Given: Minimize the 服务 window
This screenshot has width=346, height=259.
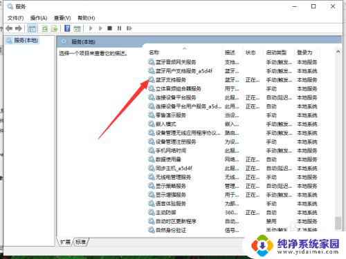Looking at the screenshot, I should pyautogui.click(x=295, y=6).
